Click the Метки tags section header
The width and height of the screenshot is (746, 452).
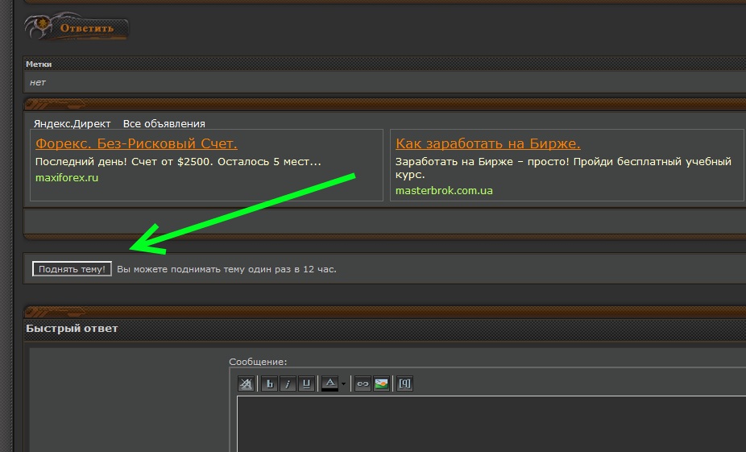coord(38,64)
